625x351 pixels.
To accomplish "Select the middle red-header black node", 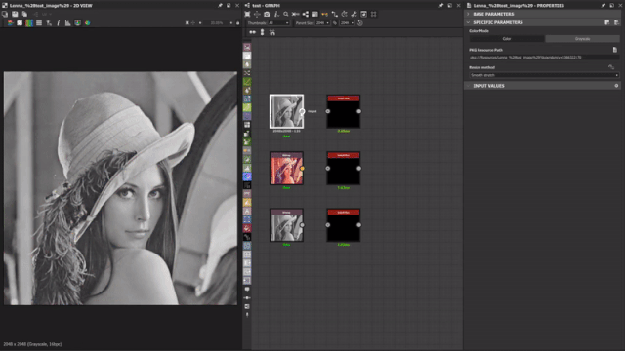I will pyautogui.click(x=343, y=169).
